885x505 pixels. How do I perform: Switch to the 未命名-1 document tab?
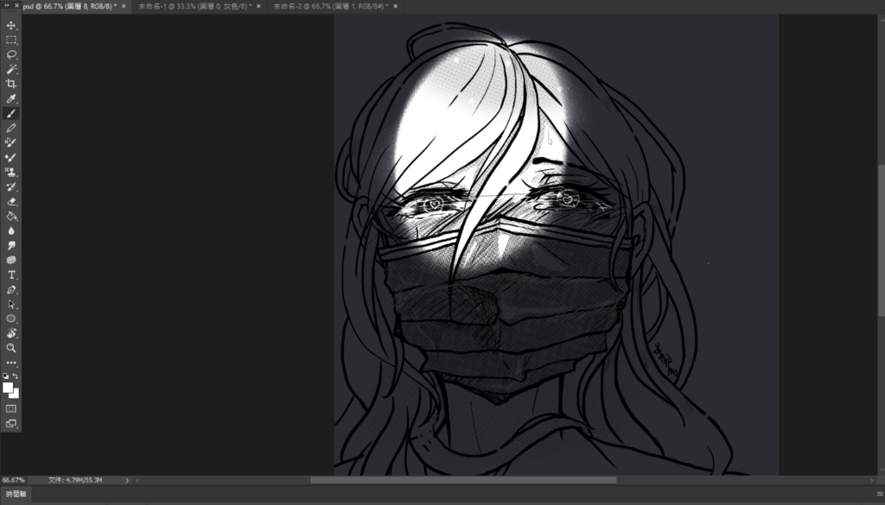(x=195, y=6)
